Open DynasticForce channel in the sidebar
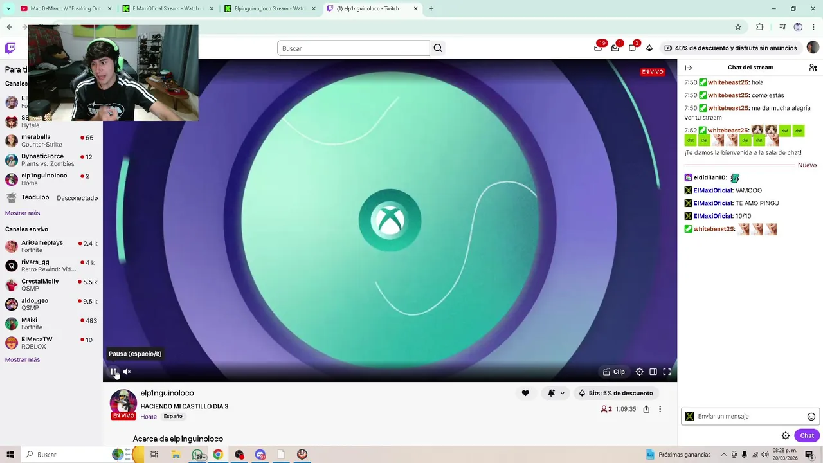Viewport: 823px width, 463px height. pos(51,160)
